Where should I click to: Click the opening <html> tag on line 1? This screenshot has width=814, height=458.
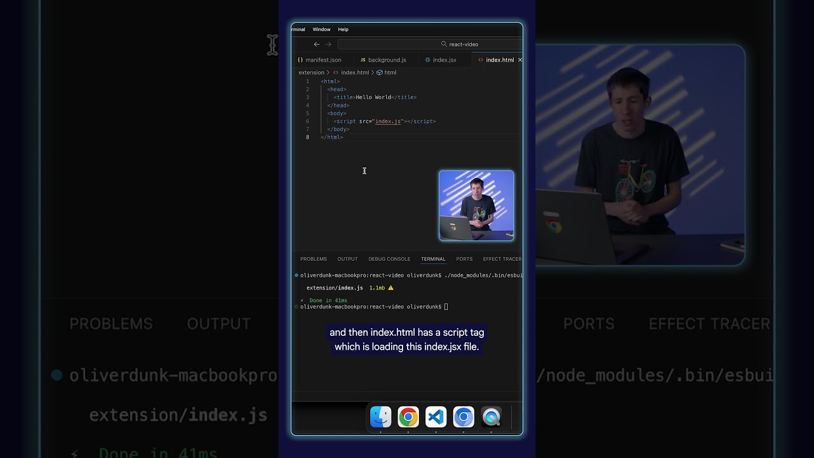[x=331, y=81]
